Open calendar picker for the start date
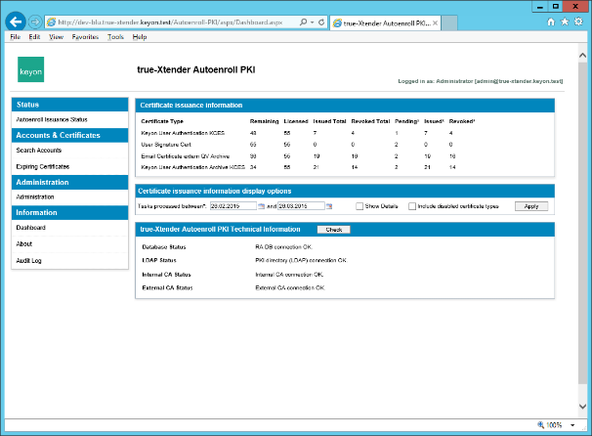Image resolution: width=592 pixels, height=436 pixels. click(261, 206)
